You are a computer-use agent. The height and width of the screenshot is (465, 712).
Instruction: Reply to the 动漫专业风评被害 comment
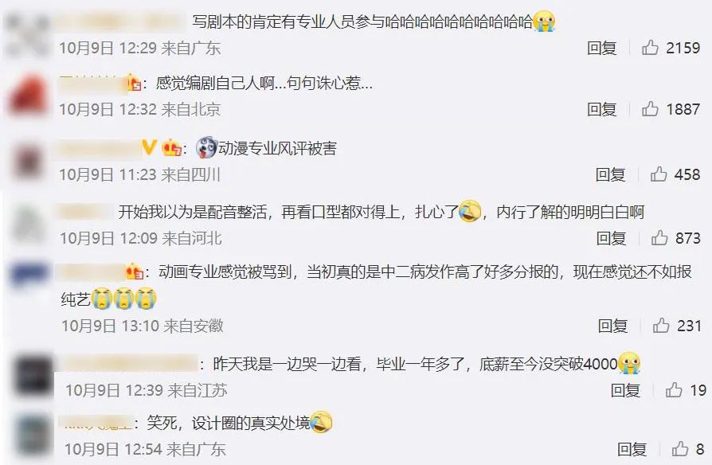(x=610, y=174)
